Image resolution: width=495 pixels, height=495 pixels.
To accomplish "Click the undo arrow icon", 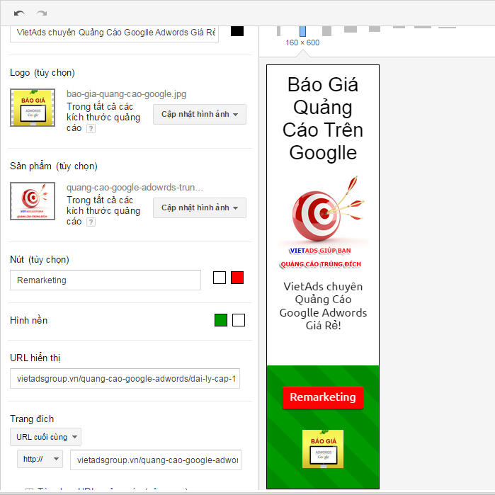I will click(x=19, y=13).
